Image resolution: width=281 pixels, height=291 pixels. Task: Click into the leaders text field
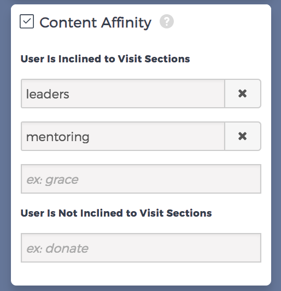(123, 94)
